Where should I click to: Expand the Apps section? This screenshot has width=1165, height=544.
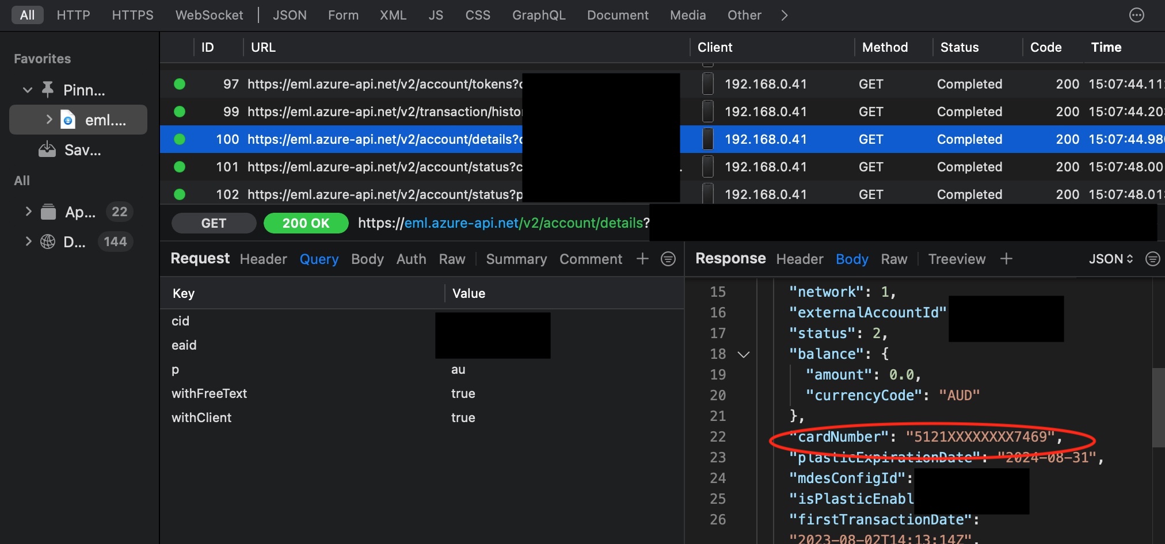28,211
